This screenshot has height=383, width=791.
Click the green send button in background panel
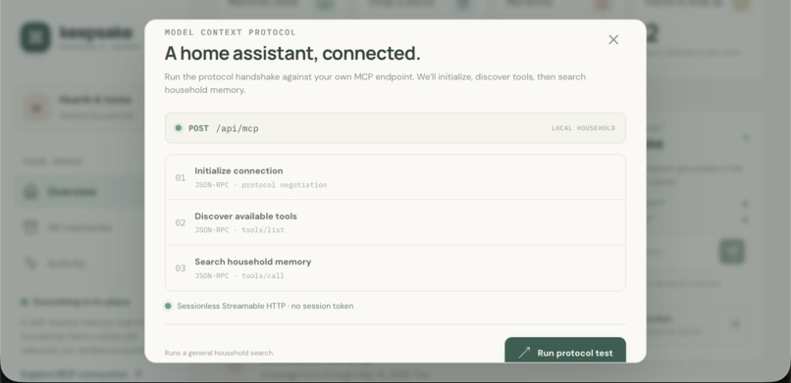pos(732,251)
